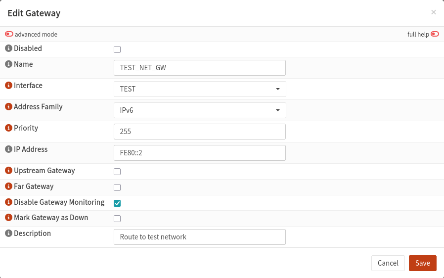Check the Mark Gateway as Down box
This screenshot has width=444, height=278.
coord(117,219)
